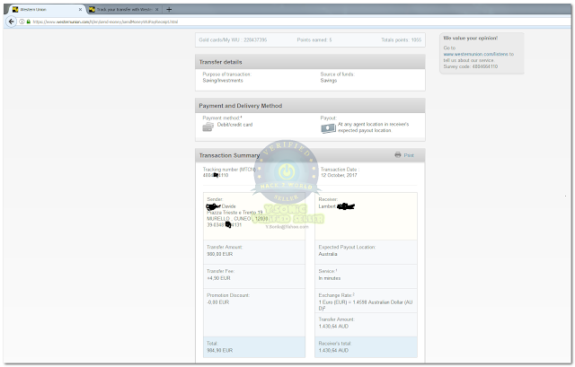Image resolution: width=575 pixels, height=367 pixels.
Task: Click the green padlock security icon
Action: (x=28, y=22)
